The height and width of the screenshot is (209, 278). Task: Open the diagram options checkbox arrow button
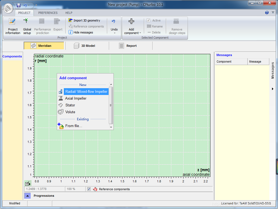point(28,184)
